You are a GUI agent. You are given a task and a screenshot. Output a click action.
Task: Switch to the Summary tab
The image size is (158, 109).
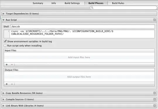coord(38,3)
